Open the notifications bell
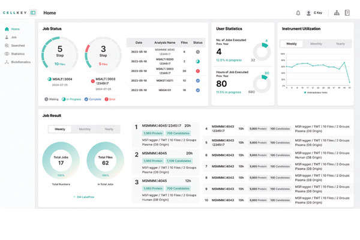The image size is (360, 240). click(298, 13)
